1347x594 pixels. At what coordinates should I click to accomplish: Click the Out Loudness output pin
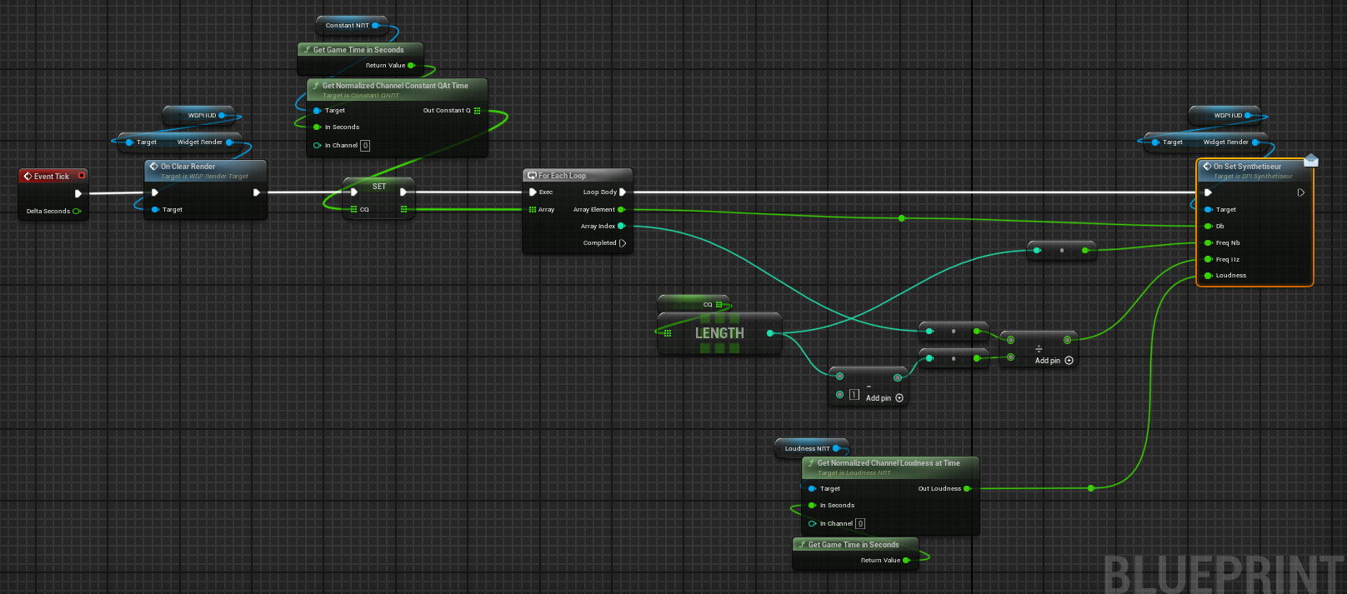(967, 489)
